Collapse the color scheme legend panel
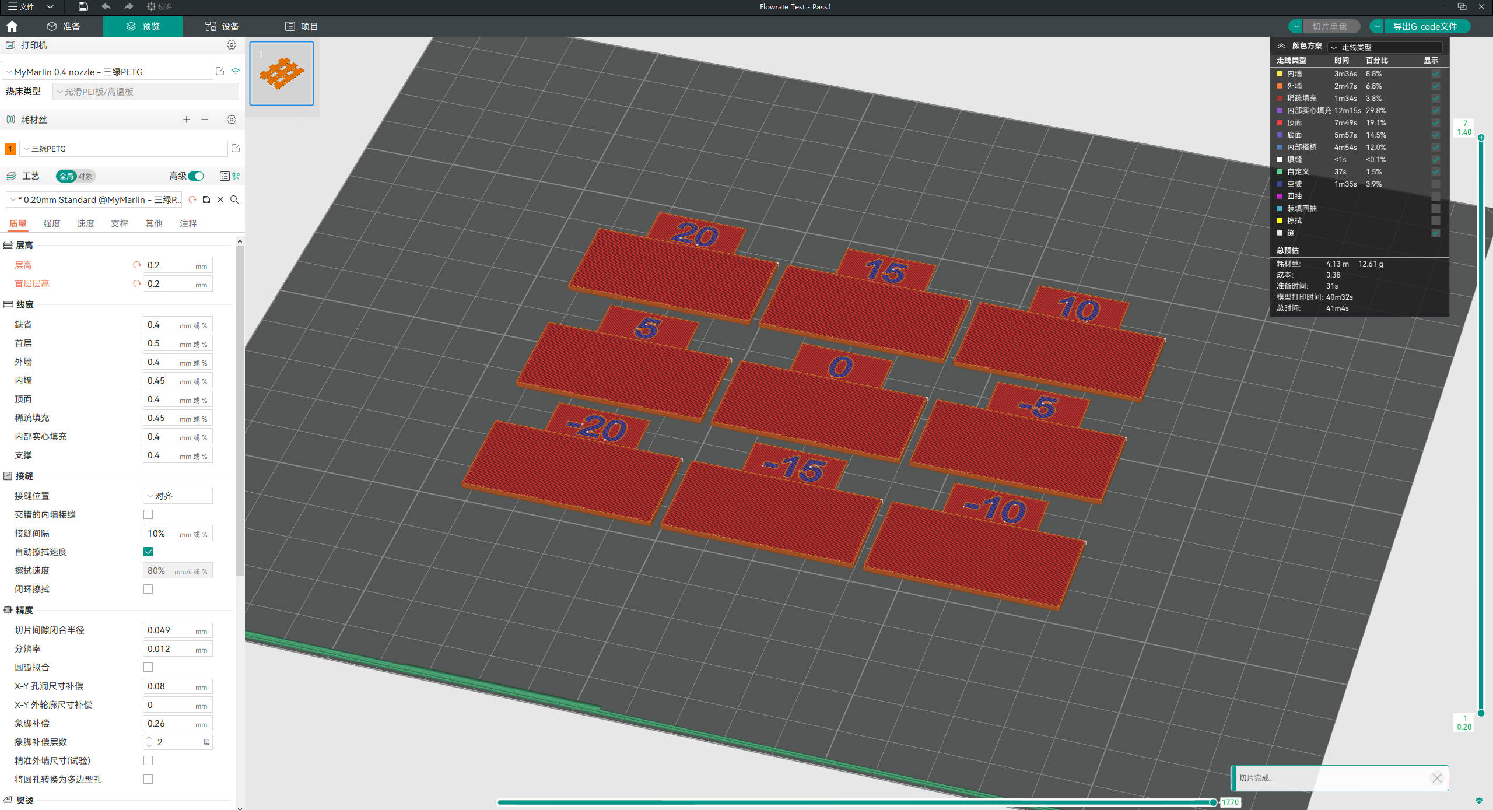 coord(1281,45)
